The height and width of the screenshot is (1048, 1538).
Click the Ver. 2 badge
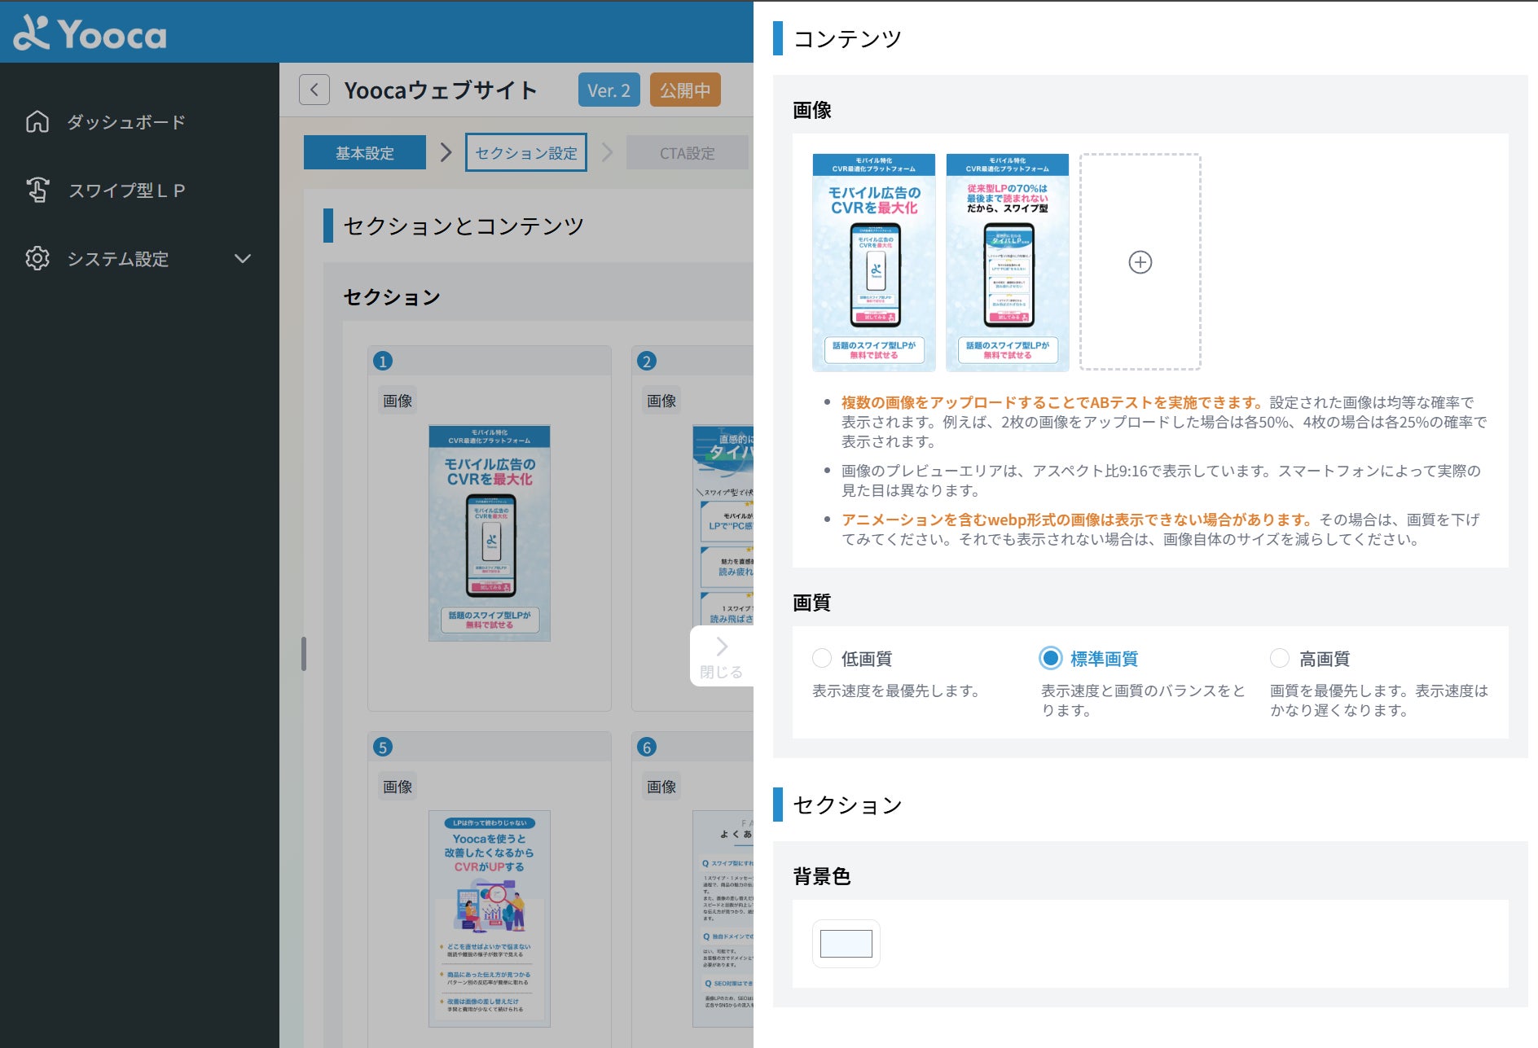point(609,90)
